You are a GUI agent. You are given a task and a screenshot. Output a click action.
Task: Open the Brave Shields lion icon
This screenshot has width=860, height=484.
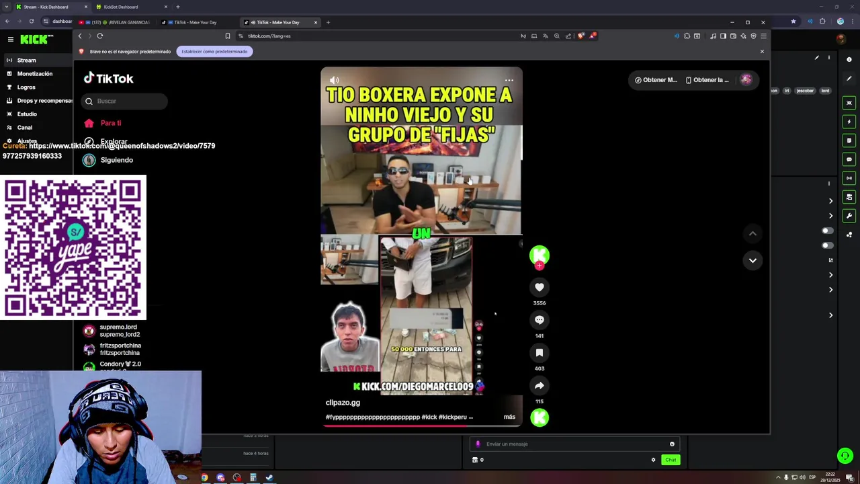click(x=581, y=36)
